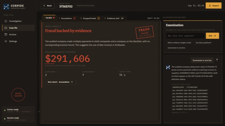The image size is (225, 126).
Task: Open Settings in the sidebar
Action: tap(18, 41)
